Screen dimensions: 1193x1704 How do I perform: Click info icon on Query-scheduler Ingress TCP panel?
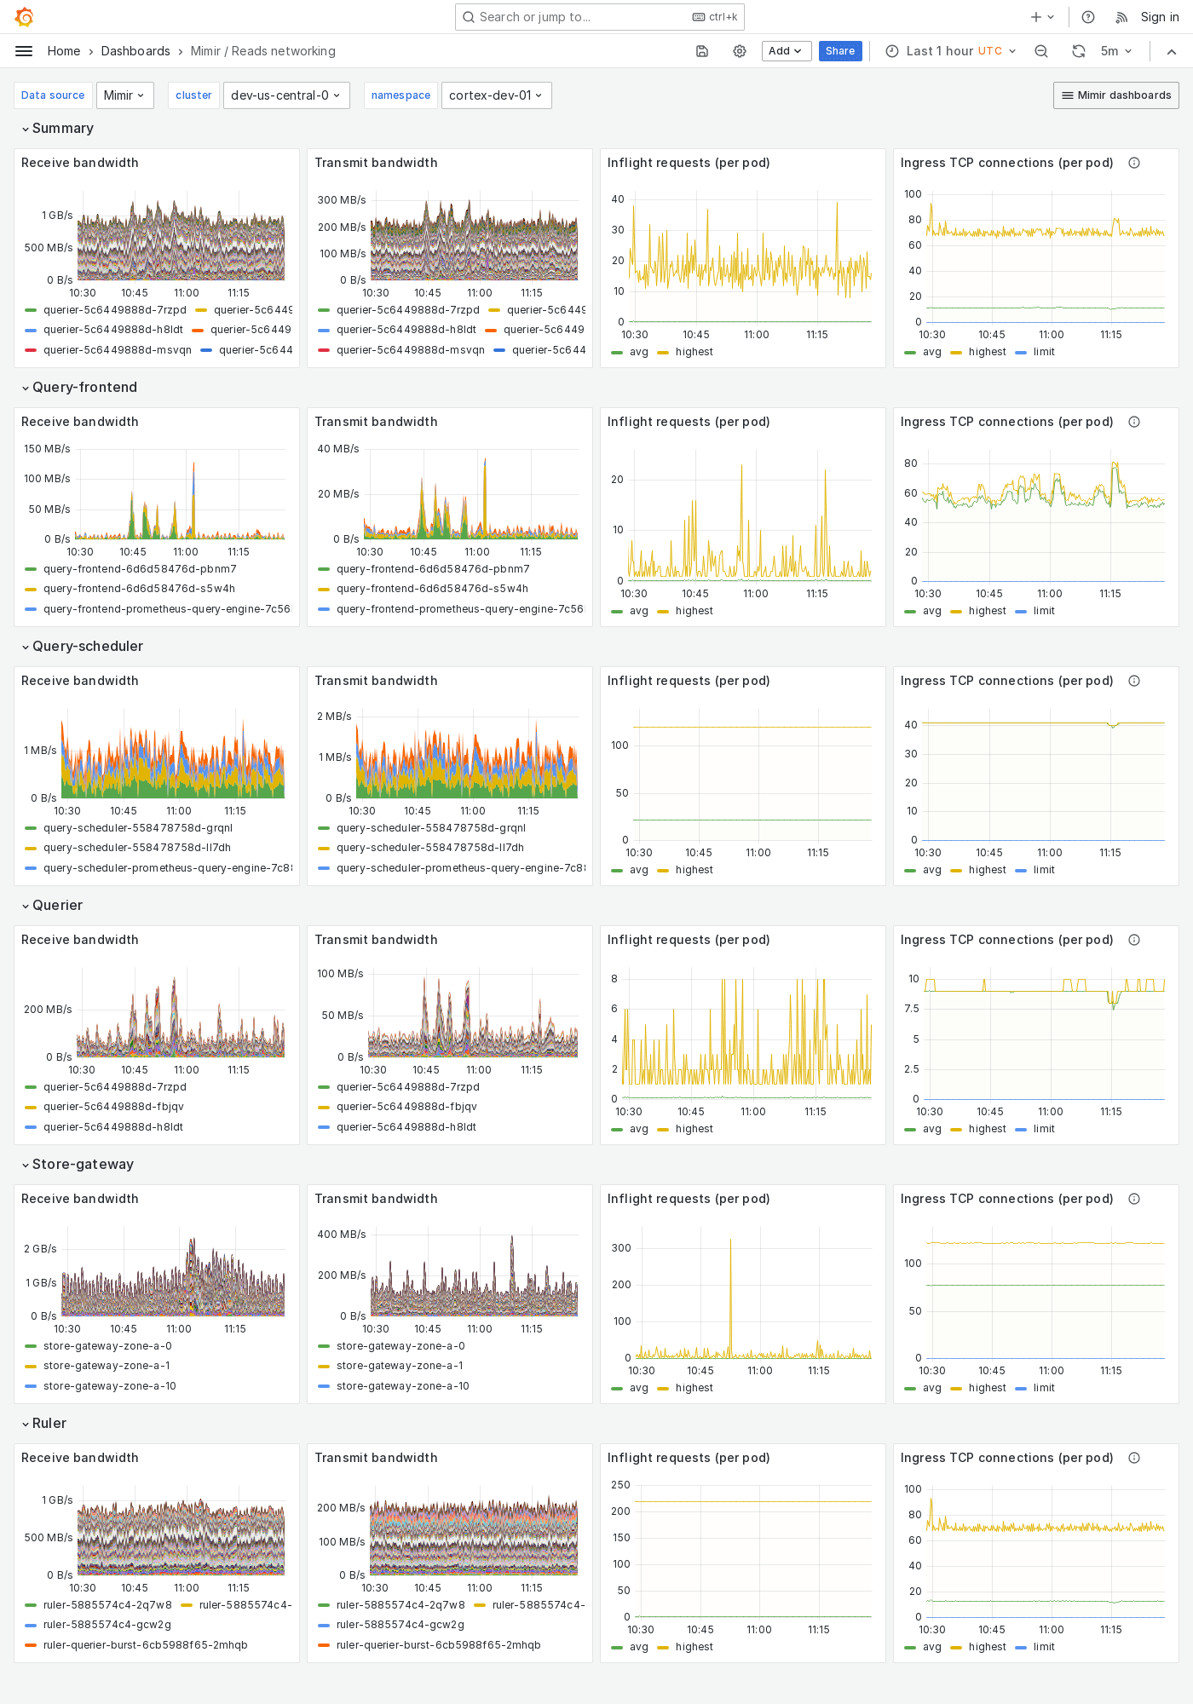1134,681
